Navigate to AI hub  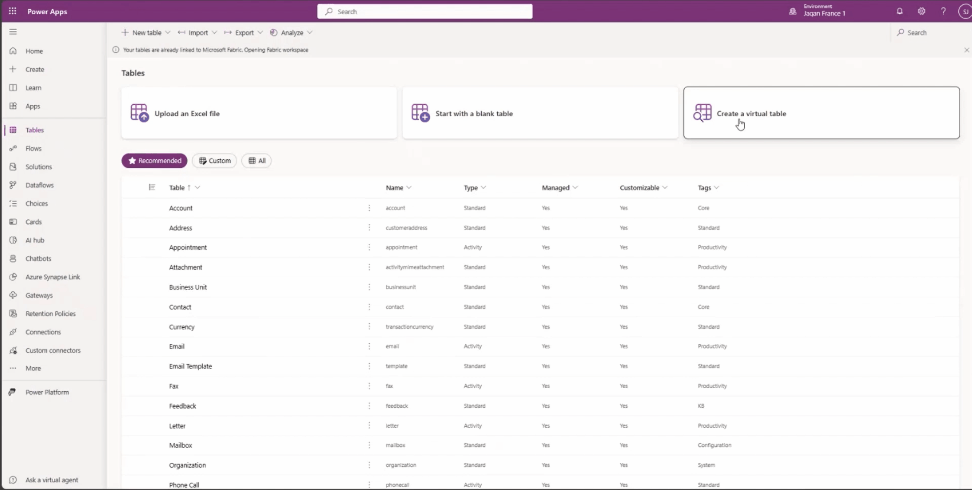pos(35,240)
